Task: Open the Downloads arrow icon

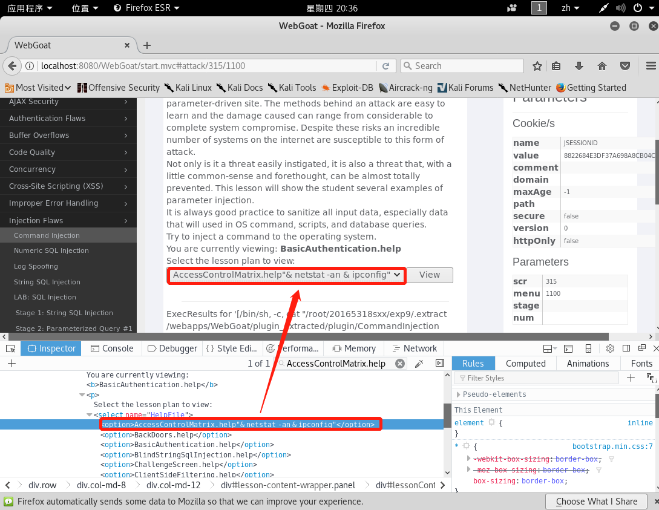Action: click(579, 66)
